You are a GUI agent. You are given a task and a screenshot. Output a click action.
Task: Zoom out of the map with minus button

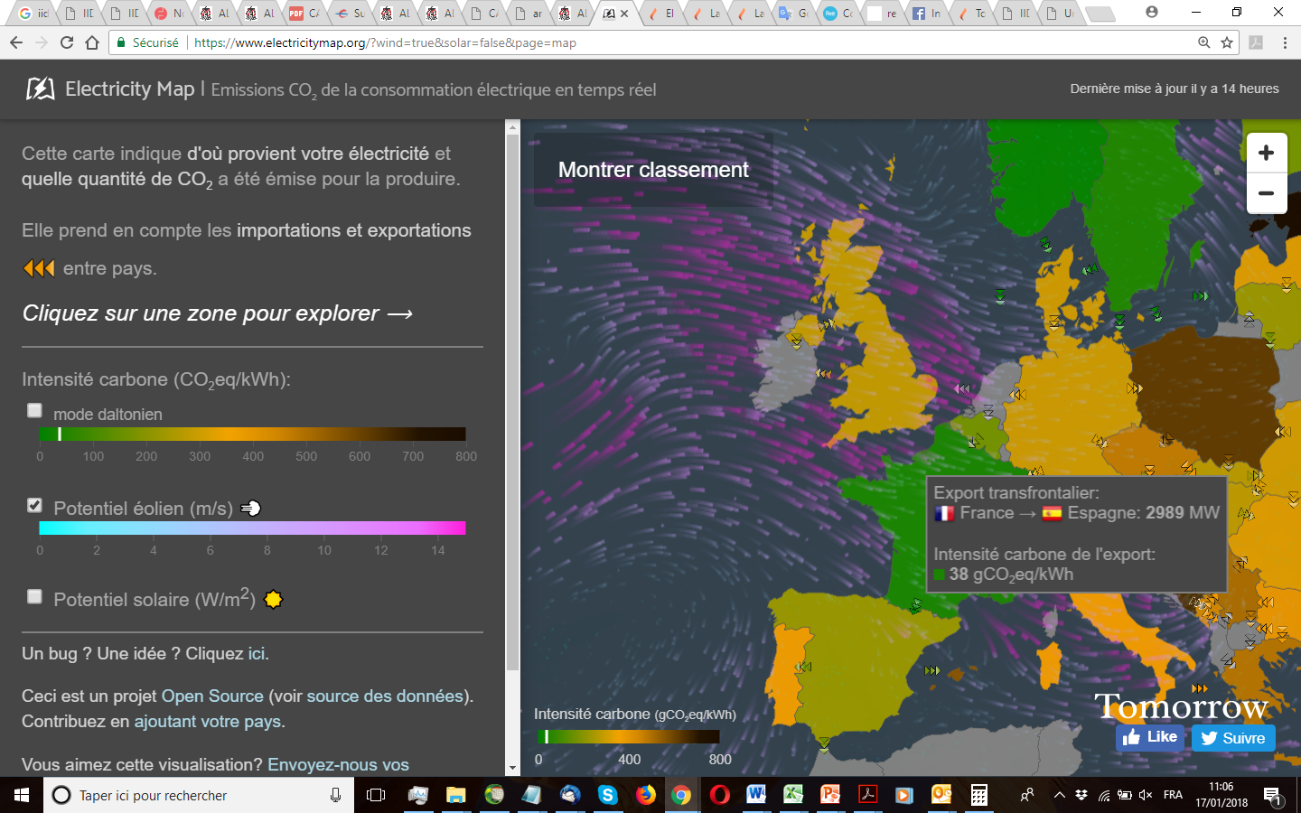1266,193
